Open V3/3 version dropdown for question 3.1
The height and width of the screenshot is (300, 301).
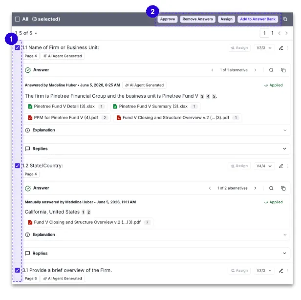click(264, 271)
